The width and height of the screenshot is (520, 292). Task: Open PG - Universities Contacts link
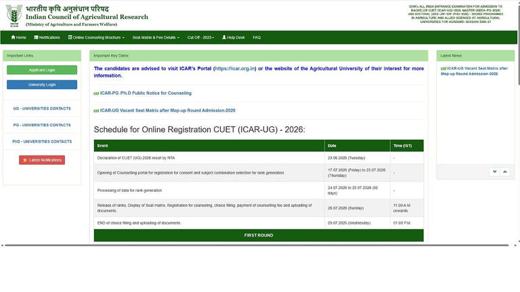pyautogui.click(x=42, y=125)
